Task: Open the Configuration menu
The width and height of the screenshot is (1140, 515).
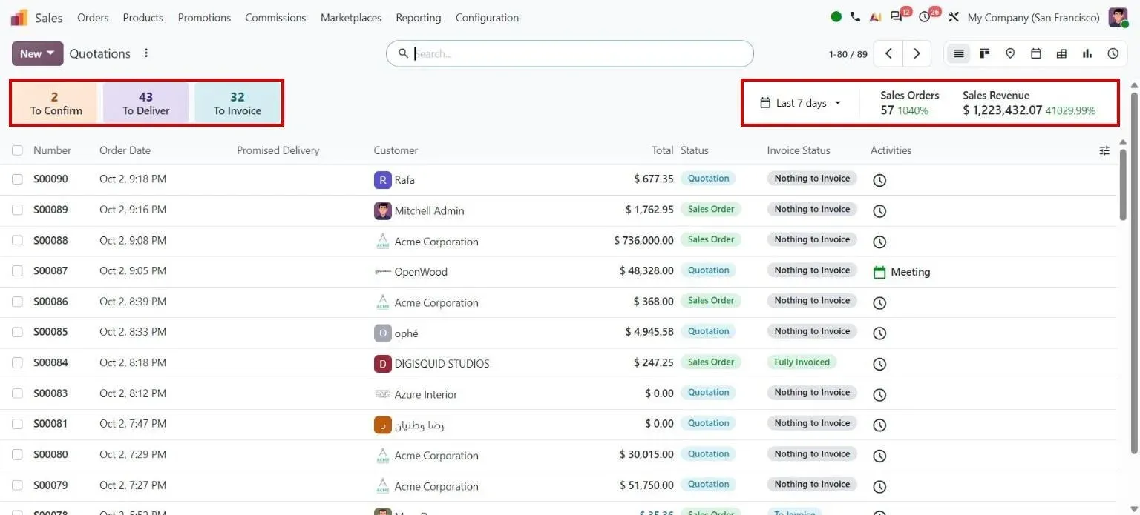Action: tap(487, 17)
